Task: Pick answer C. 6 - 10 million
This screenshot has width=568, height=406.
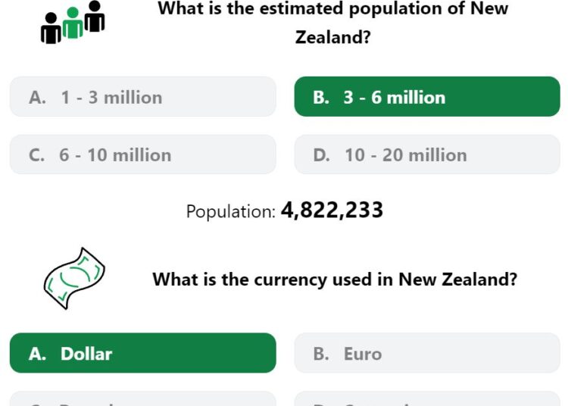Action: (x=143, y=155)
